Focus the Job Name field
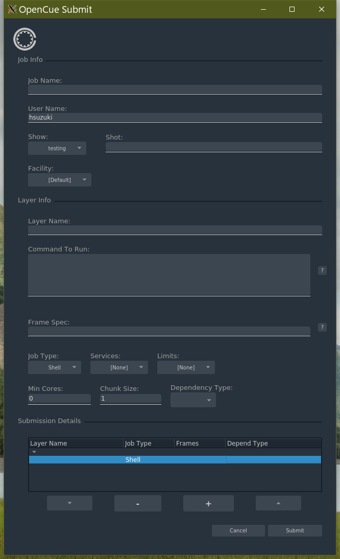340x559 pixels. pos(175,89)
